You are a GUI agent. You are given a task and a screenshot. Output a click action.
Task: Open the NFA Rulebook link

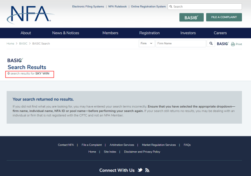click(x=117, y=7)
